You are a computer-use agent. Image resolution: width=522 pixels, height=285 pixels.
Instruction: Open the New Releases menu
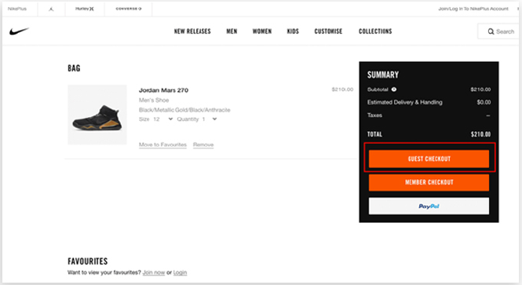(192, 31)
